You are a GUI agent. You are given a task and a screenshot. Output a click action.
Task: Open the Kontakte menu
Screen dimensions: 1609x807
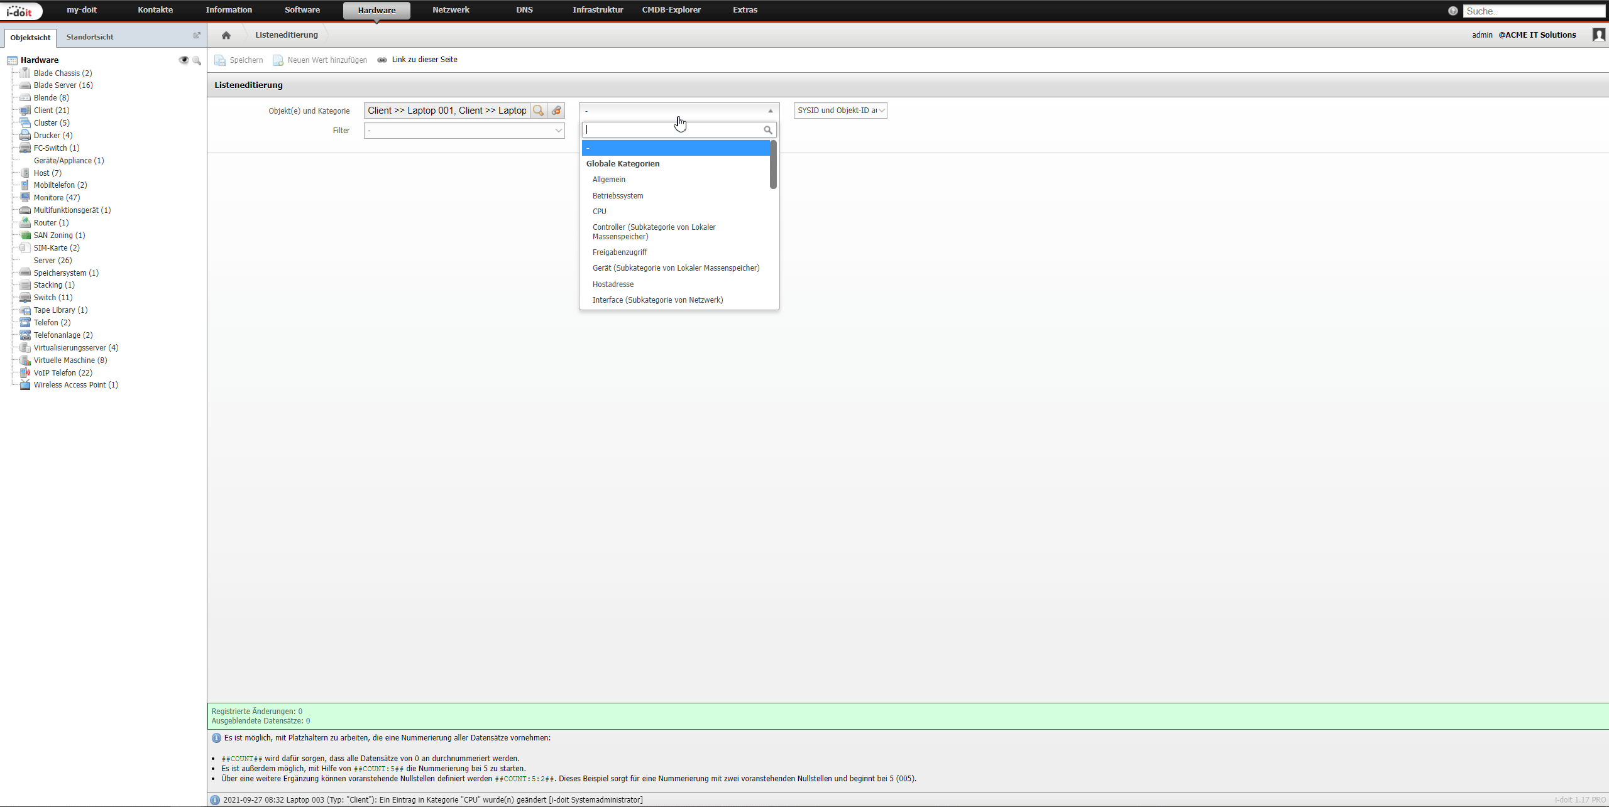(x=155, y=10)
